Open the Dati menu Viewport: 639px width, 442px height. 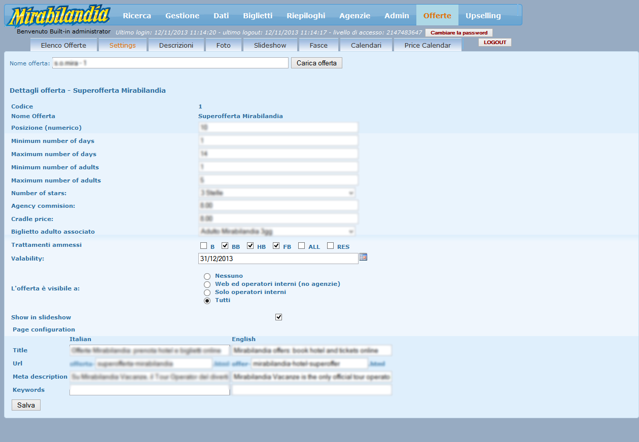click(x=221, y=16)
